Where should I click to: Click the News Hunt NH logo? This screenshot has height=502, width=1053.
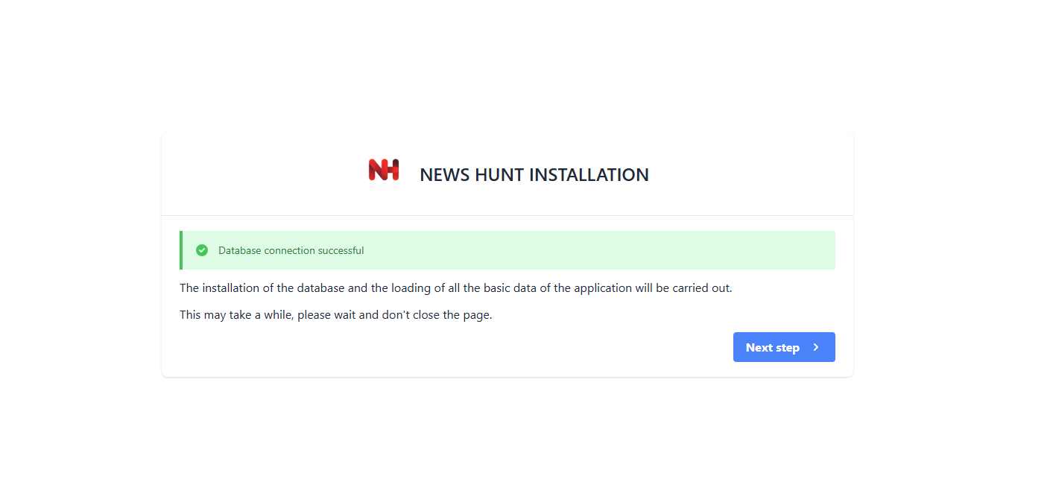384,170
